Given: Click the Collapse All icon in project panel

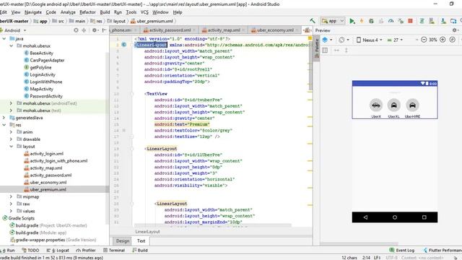Looking at the screenshot, I should (x=84, y=30).
